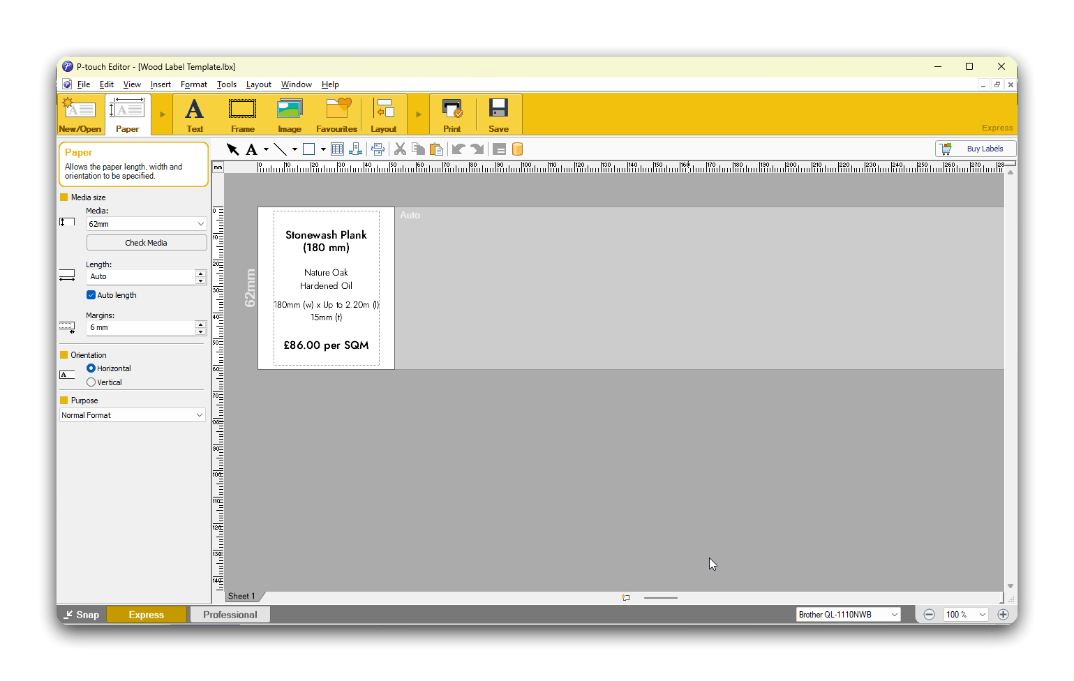Click the Favourites icon
This screenshot has height=681, width=1074.
(x=336, y=115)
